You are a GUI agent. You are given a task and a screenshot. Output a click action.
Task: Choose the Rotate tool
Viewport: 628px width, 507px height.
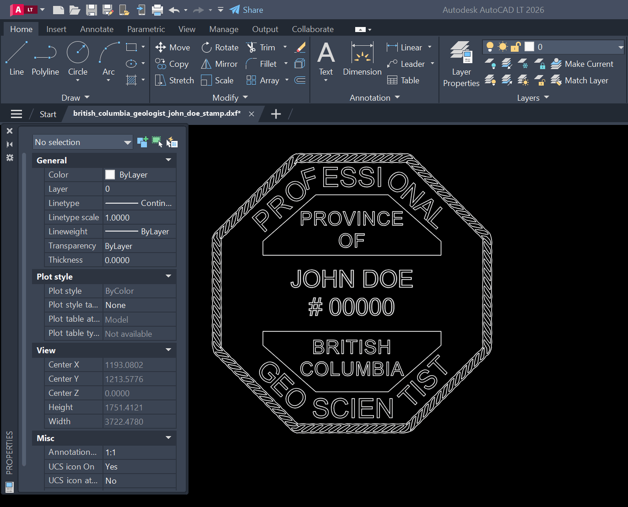tap(220, 47)
